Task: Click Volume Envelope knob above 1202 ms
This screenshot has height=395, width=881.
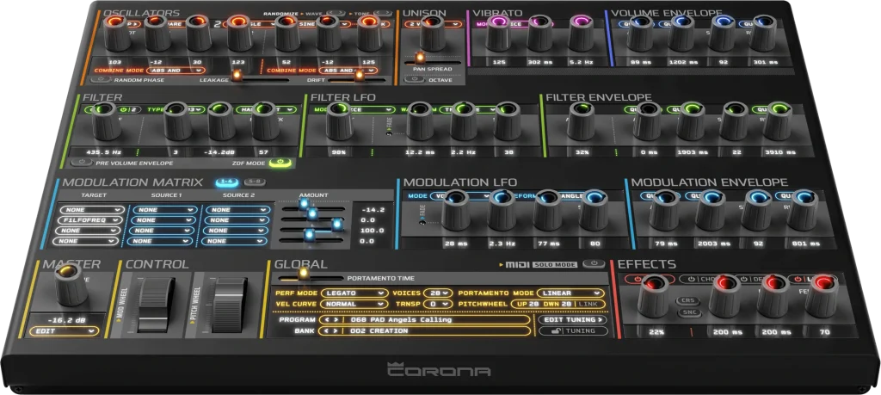Action: click(x=681, y=33)
